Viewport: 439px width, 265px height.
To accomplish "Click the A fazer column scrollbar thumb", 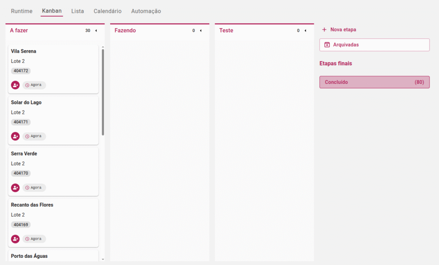I will click(x=103, y=92).
